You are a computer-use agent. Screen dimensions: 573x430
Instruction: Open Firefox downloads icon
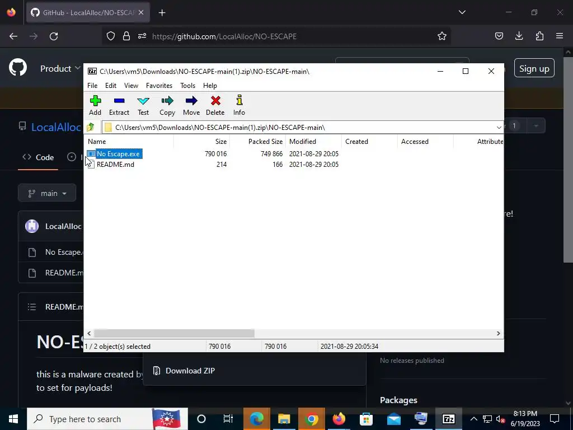[519, 36]
